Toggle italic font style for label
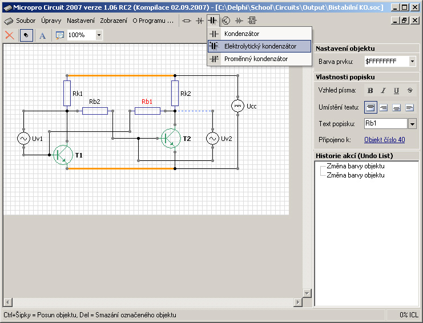The image size is (423, 323). point(384,90)
